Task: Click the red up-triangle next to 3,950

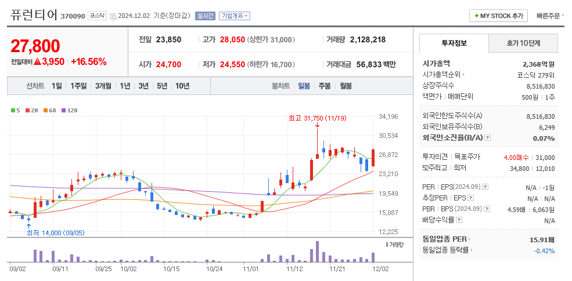Action: (38, 61)
